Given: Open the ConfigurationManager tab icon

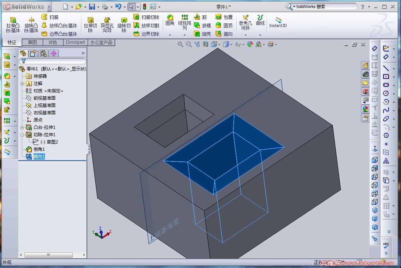Looking at the screenshot, I should (x=43, y=53).
